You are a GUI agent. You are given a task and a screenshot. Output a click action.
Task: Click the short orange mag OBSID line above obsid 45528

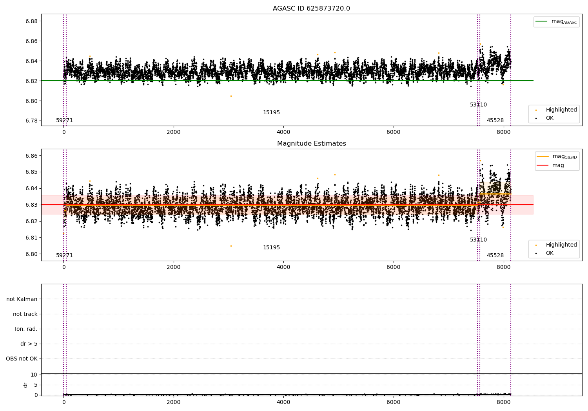click(495, 194)
